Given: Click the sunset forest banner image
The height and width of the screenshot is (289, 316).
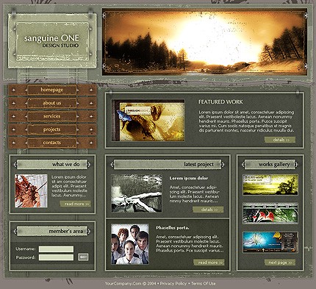Looking at the screenshot, I should [204, 42].
